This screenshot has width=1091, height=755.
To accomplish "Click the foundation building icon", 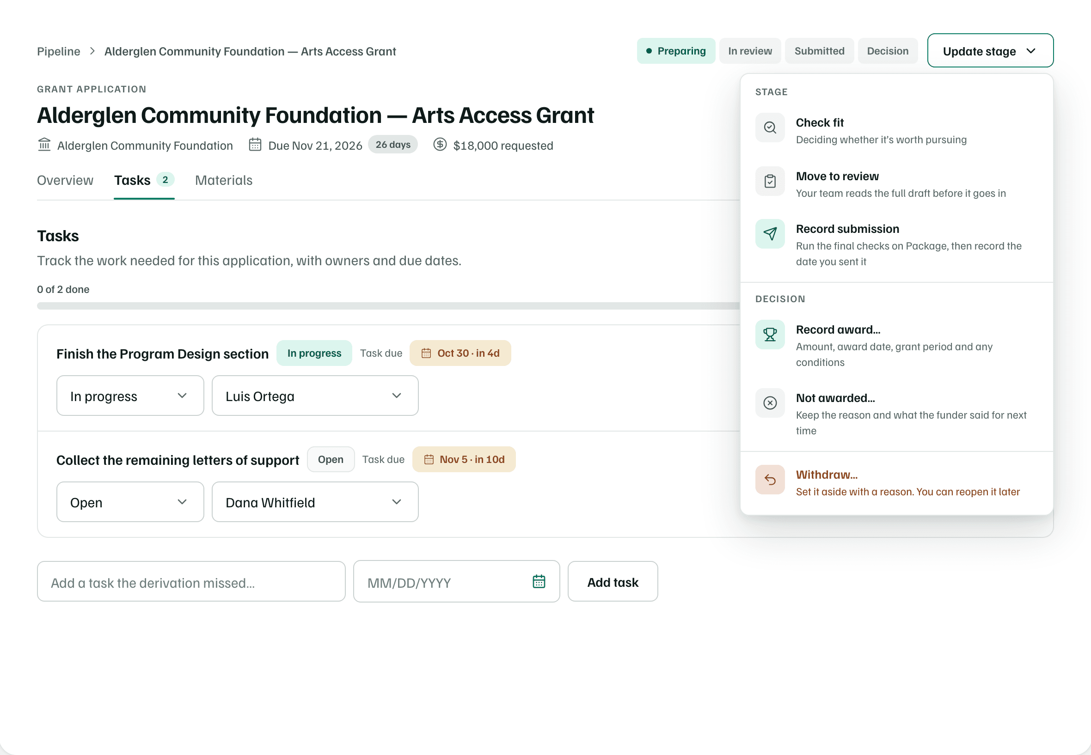I will (44, 145).
